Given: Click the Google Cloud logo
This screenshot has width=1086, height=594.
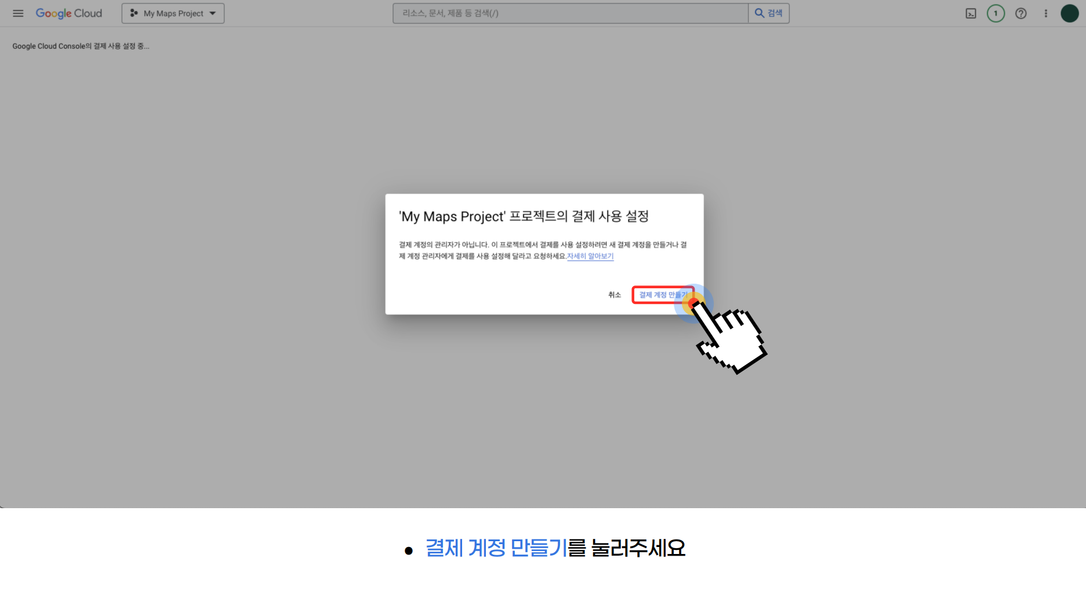Looking at the screenshot, I should (x=69, y=13).
